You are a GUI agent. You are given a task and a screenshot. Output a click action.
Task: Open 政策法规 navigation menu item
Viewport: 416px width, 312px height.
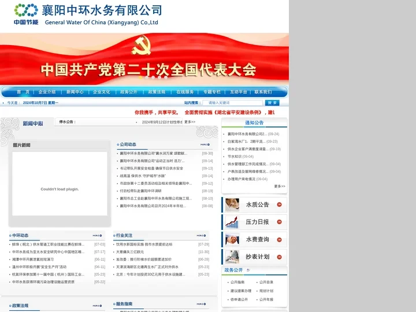(157, 92)
